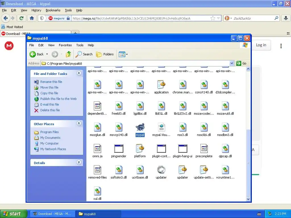The height and width of the screenshot is (218, 291).
Task: Open My Documents from Other Places
Action: click(x=50, y=138)
